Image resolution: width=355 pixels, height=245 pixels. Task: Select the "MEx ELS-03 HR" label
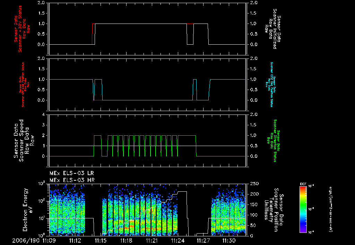[72, 180]
